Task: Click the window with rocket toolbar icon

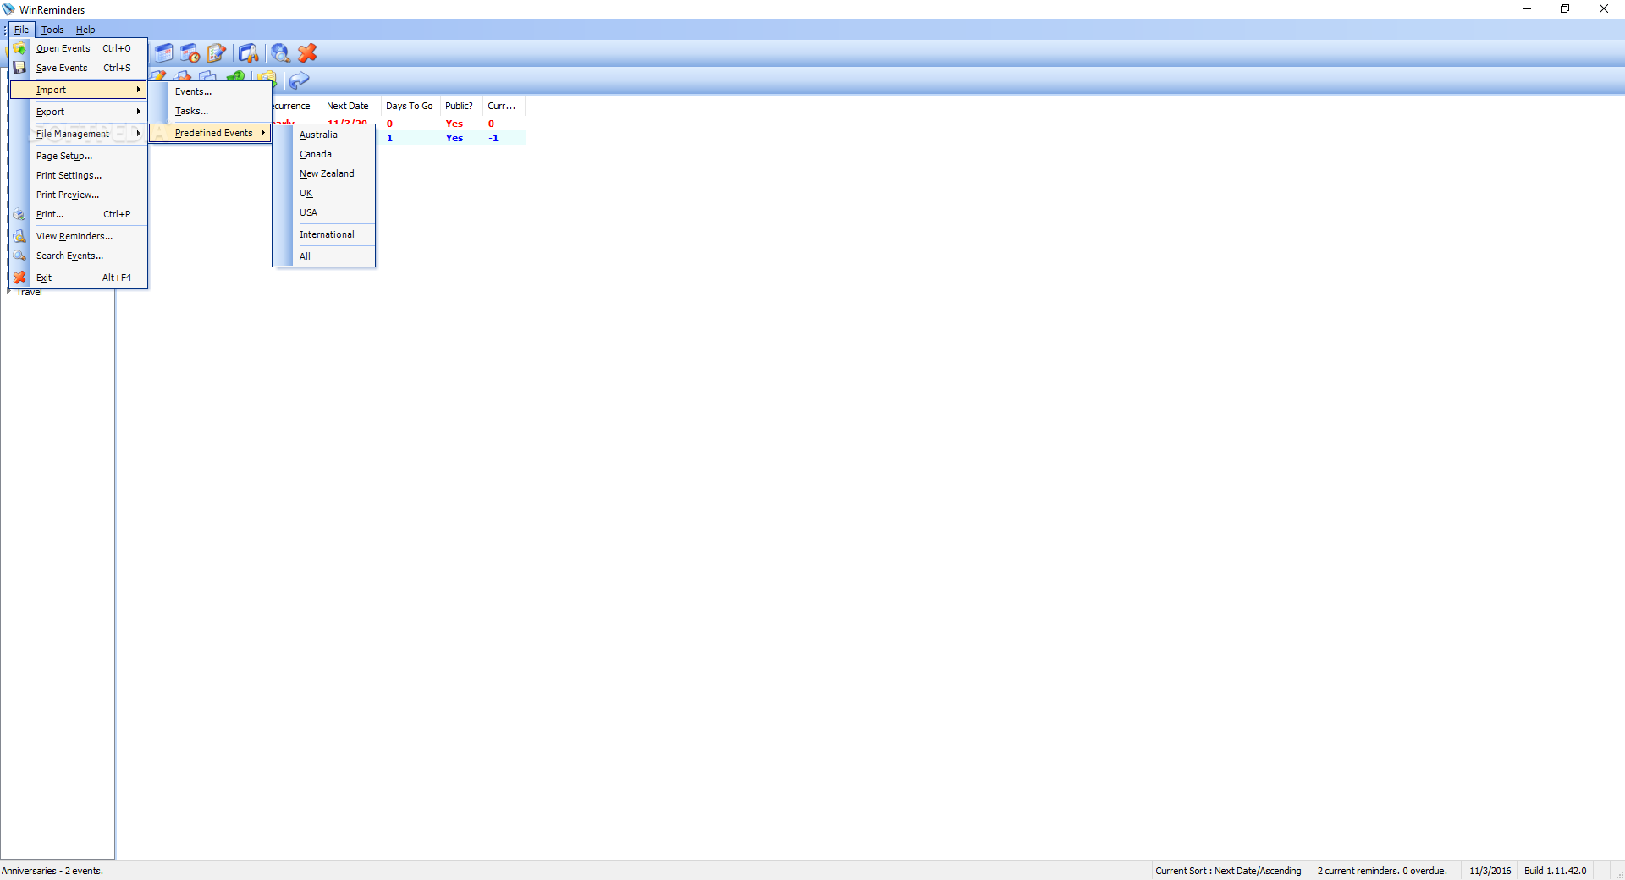Action: click(248, 53)
